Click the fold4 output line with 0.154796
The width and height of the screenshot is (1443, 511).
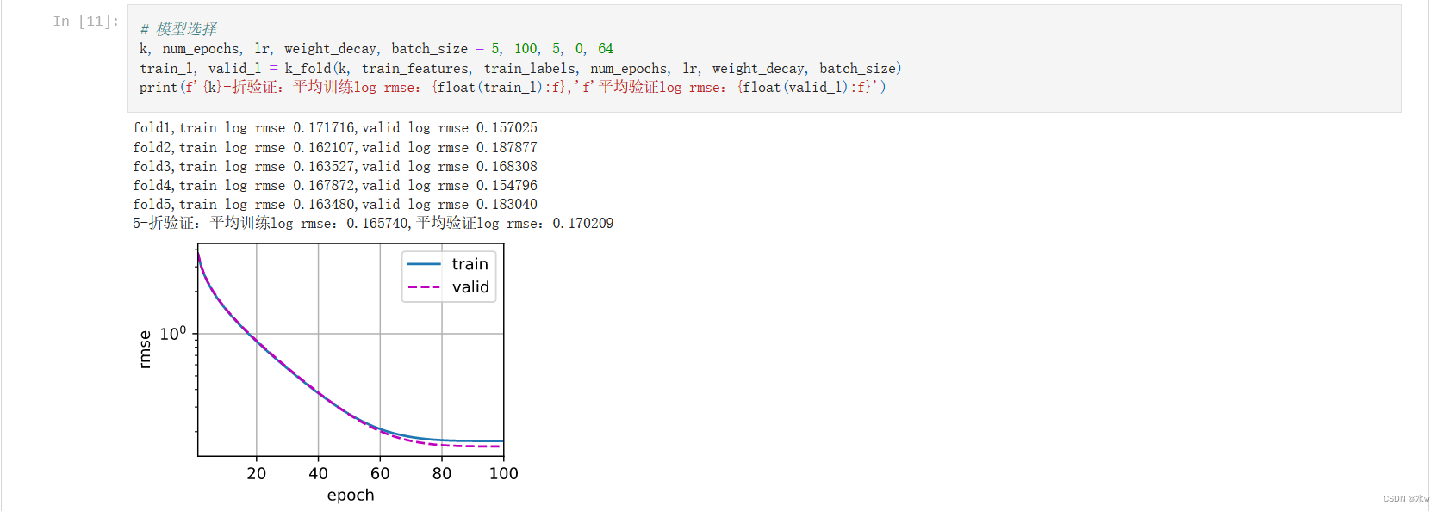click(x=335, y=186)
